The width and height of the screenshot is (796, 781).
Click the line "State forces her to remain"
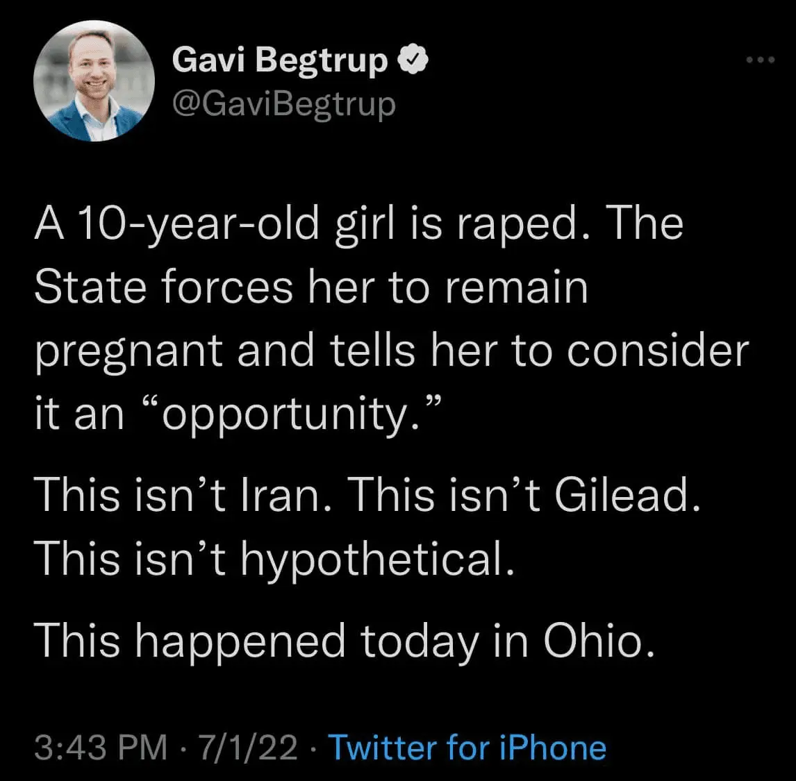click(311, 287)
